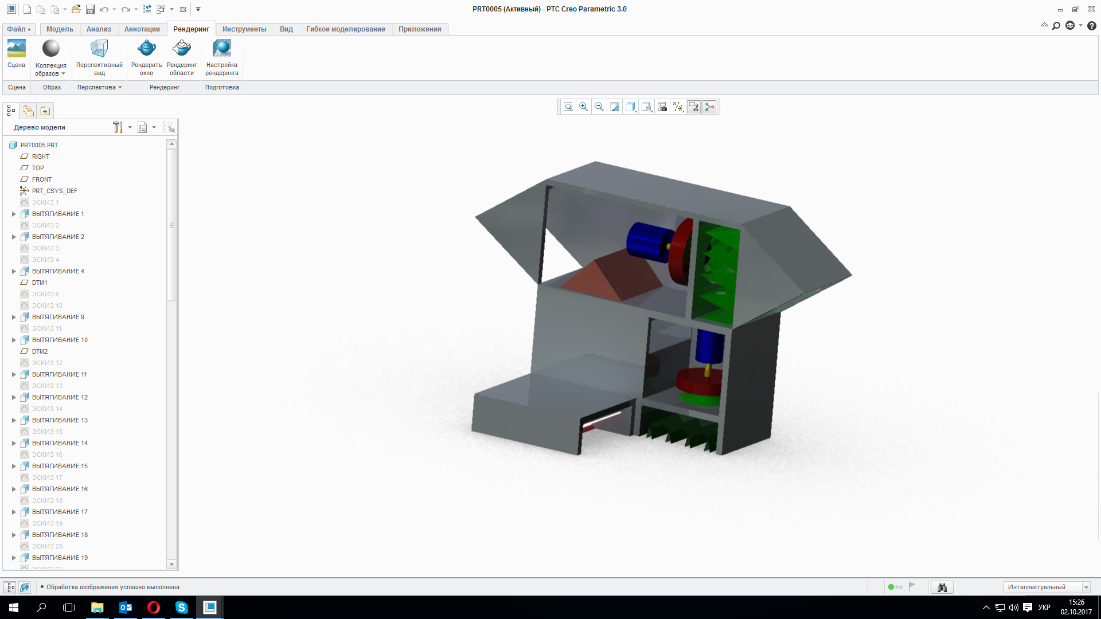Switch to Модель ribbon tab
The width and height of the screenshot is (1101, 619).
[60, 29]
